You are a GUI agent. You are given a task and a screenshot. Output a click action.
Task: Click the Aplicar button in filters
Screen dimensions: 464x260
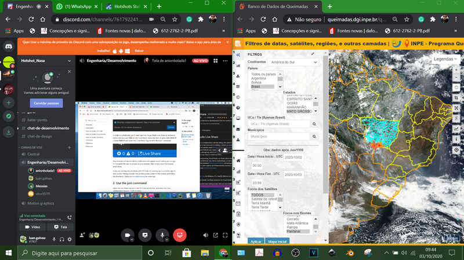pos(256,241)
